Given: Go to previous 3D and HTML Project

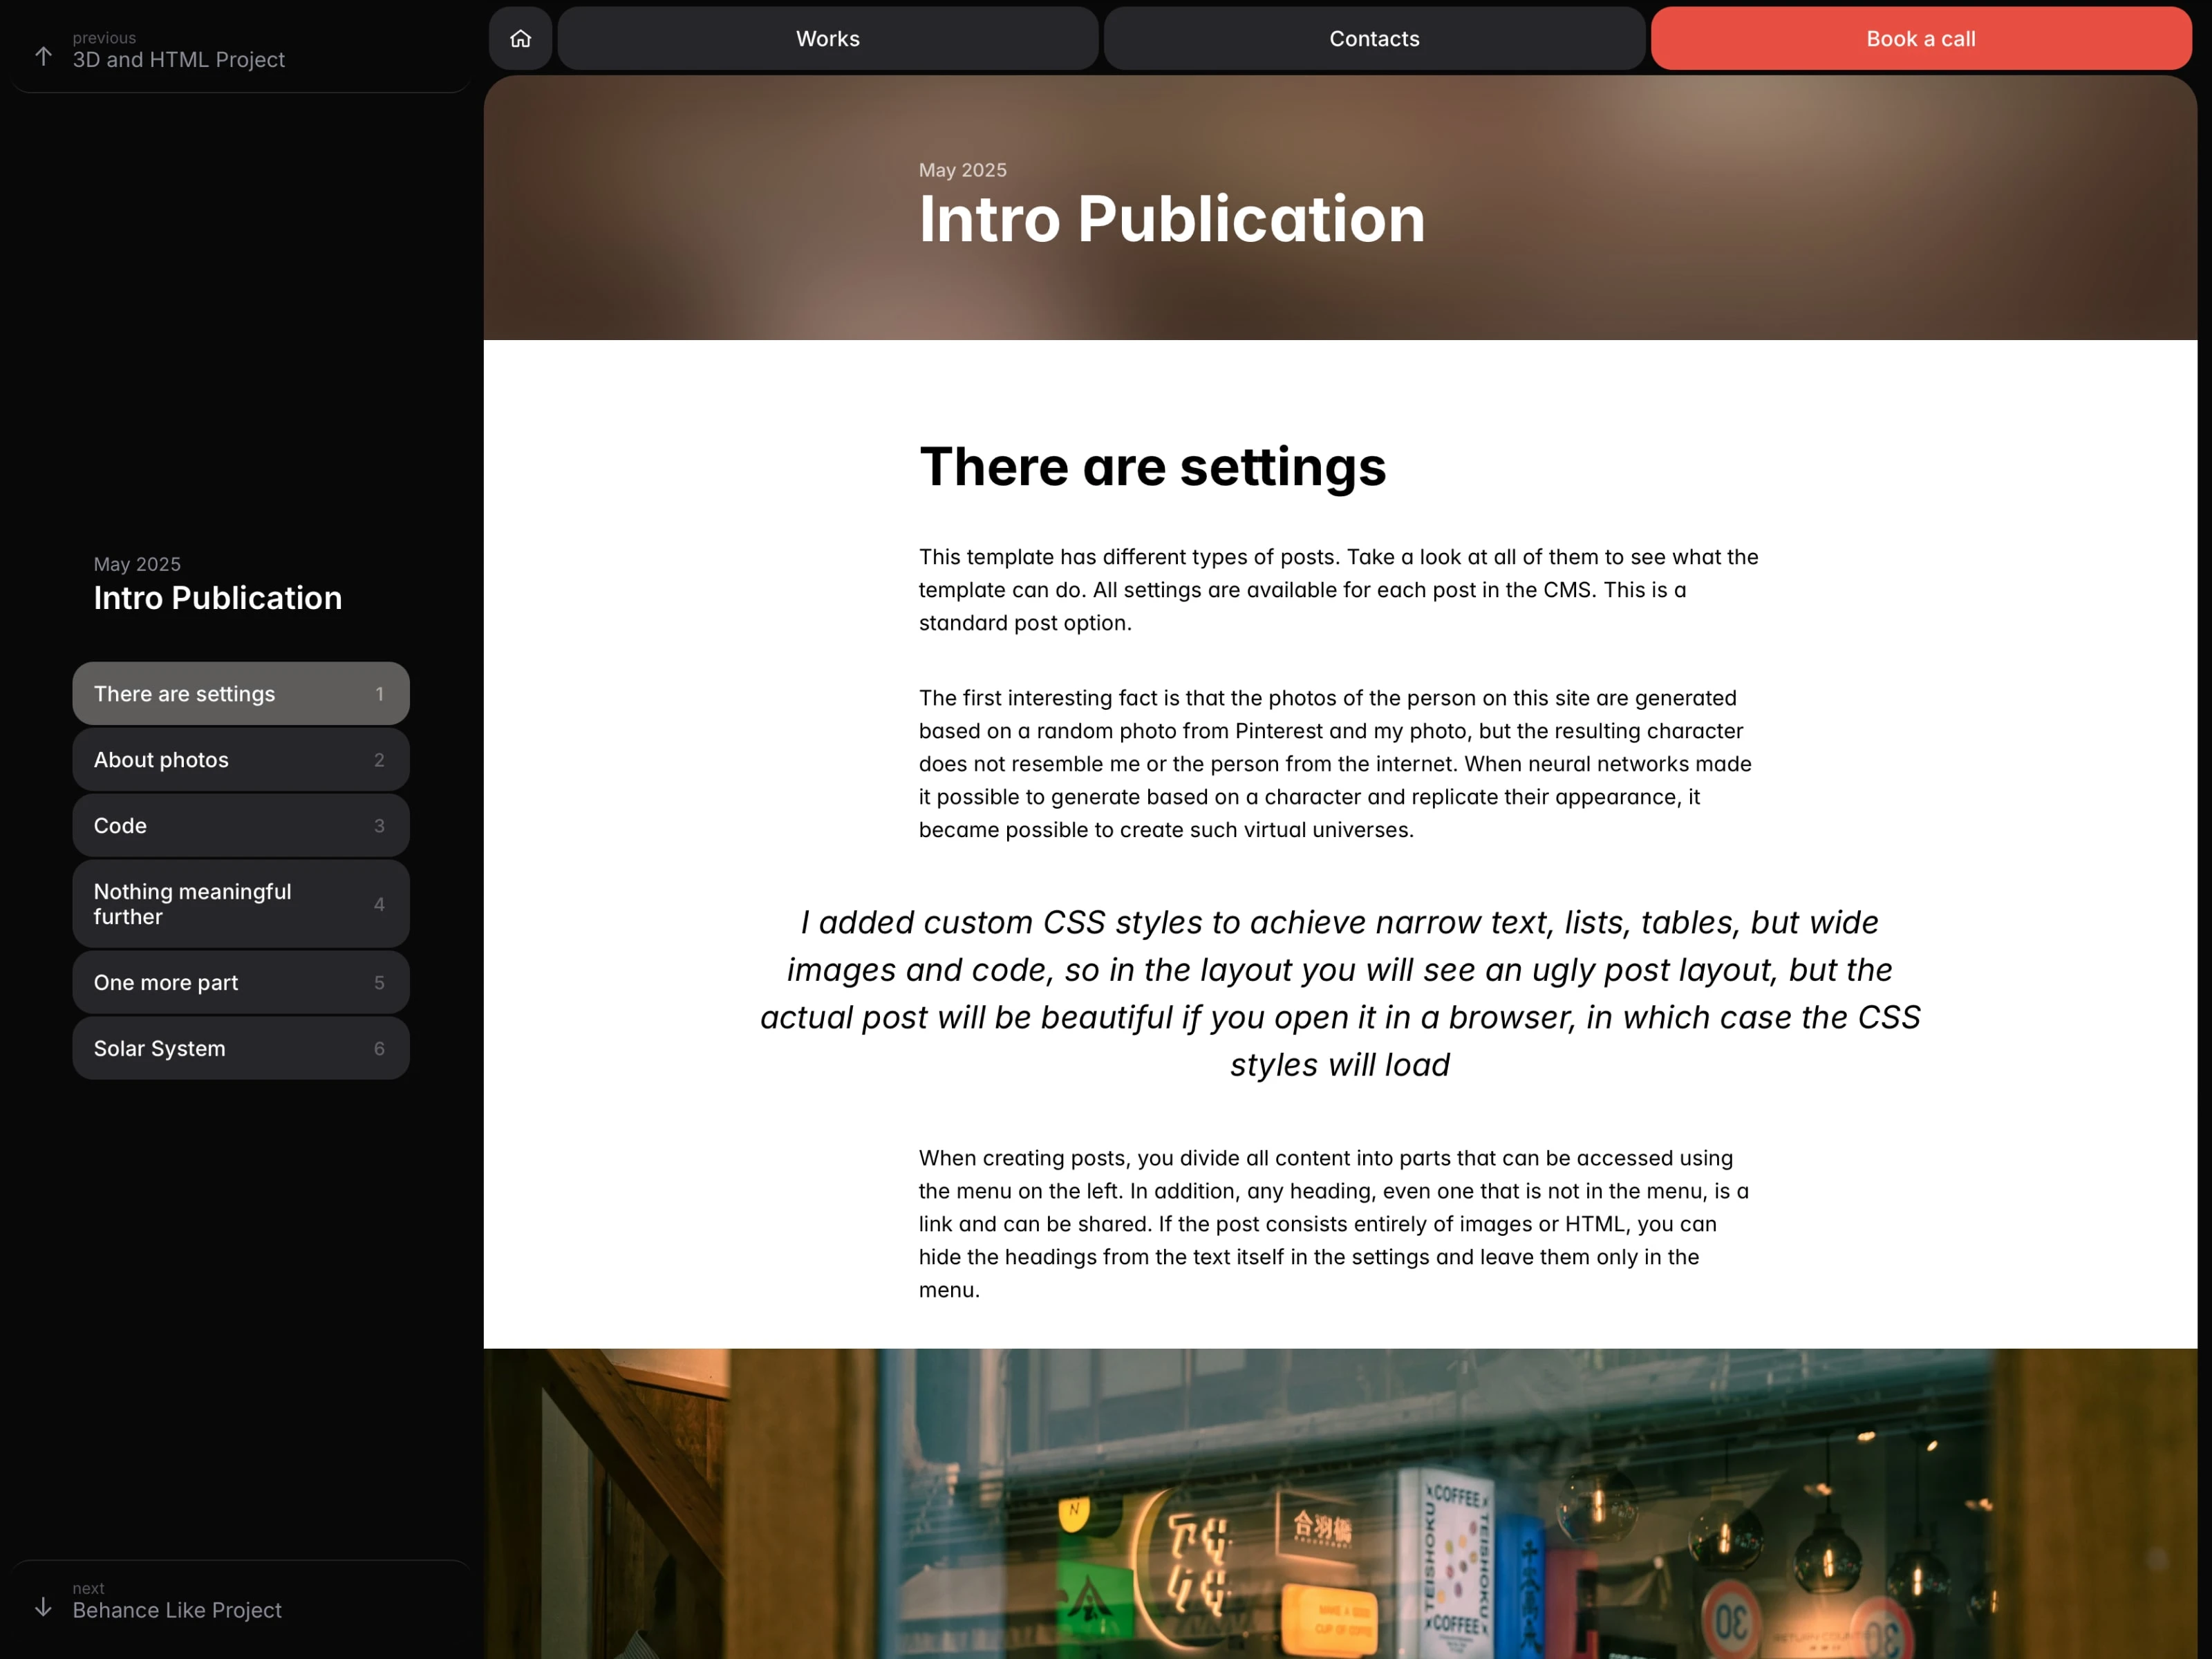Looking at the screenshot, I should pos(178,60).
